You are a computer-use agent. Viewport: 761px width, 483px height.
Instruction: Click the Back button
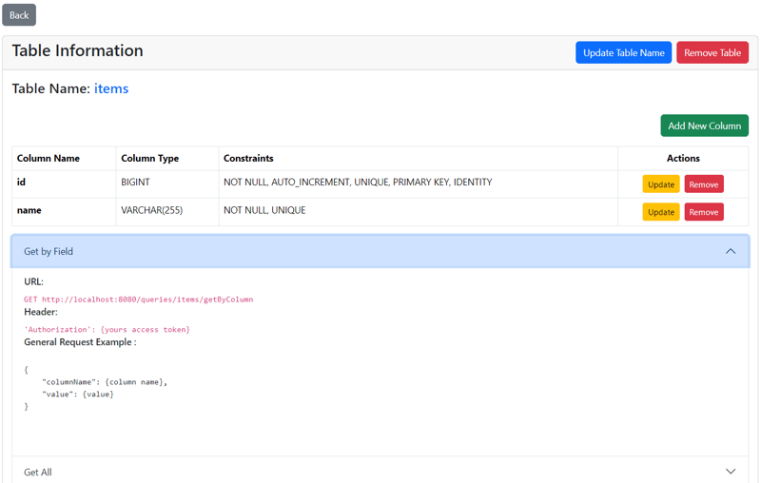pyautogui.click(x=19, y=15)
